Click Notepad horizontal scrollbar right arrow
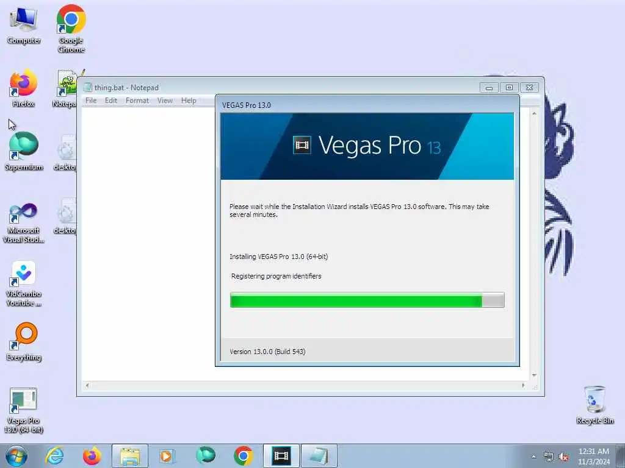The height and width of the screenshot is (468, 625). [523, 385]
